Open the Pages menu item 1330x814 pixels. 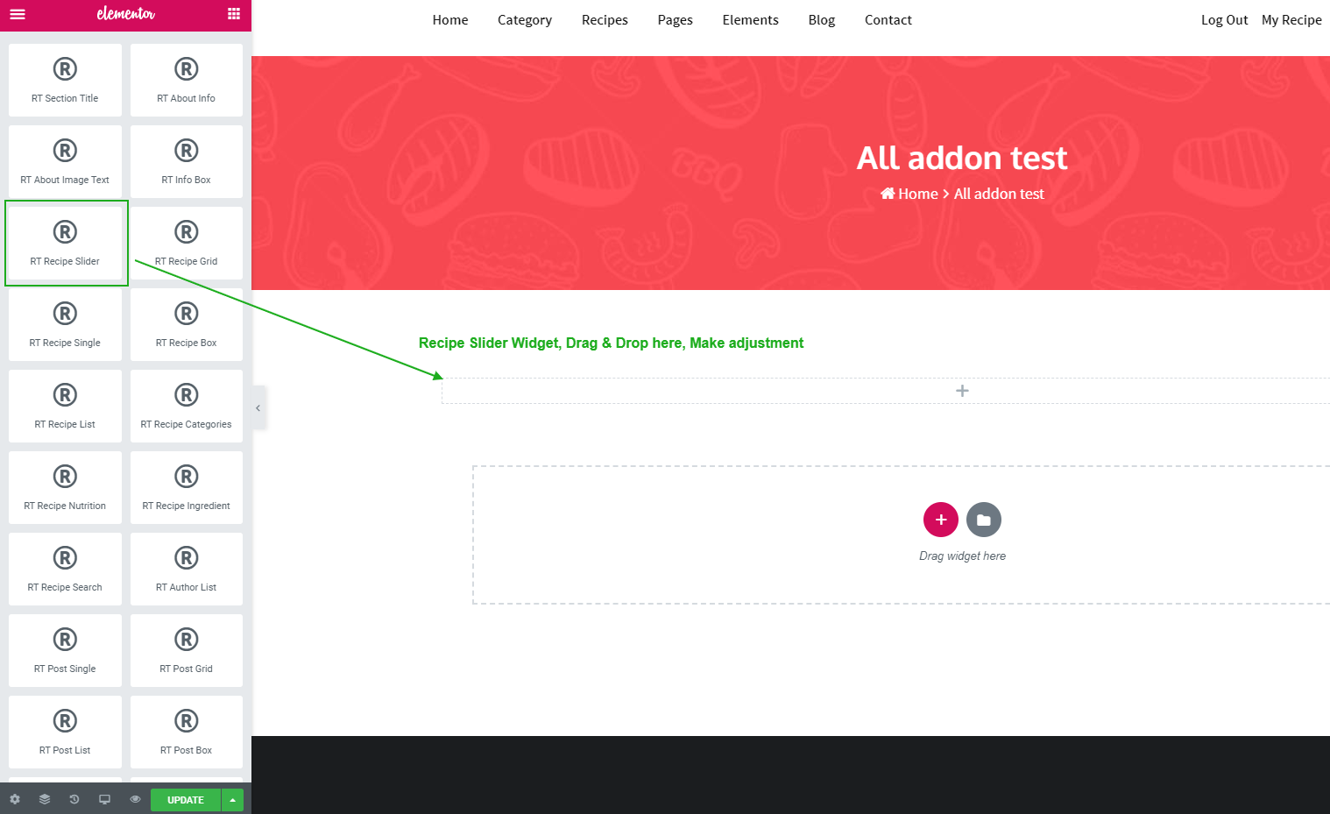pos(676,20)
